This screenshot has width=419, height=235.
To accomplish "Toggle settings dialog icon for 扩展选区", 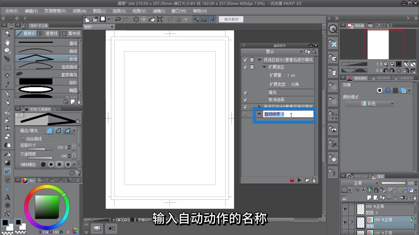I will tap(252, 67).
